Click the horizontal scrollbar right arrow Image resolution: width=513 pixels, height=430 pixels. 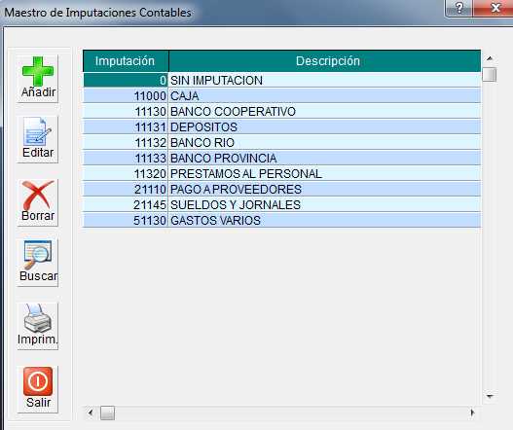pyautogui.click(x=472, y=412)
